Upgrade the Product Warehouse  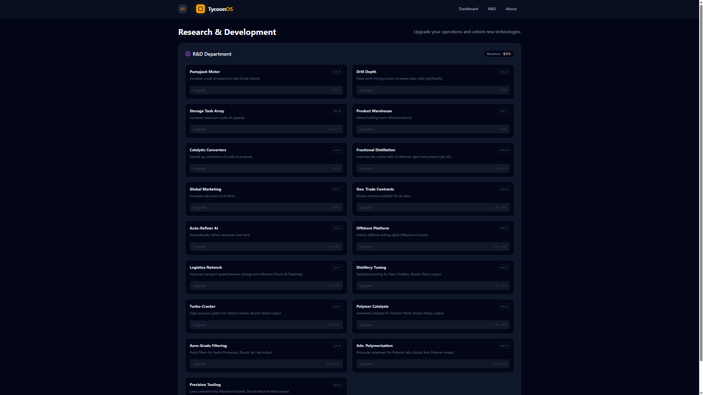[432, 129]
